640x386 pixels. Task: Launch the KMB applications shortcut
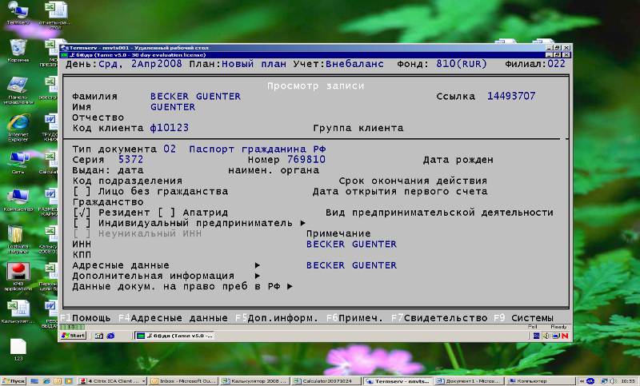click(x=18, y=277)
